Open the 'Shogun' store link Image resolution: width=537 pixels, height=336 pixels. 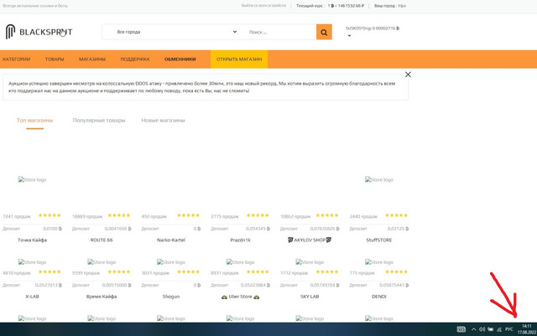click(171, 297)
